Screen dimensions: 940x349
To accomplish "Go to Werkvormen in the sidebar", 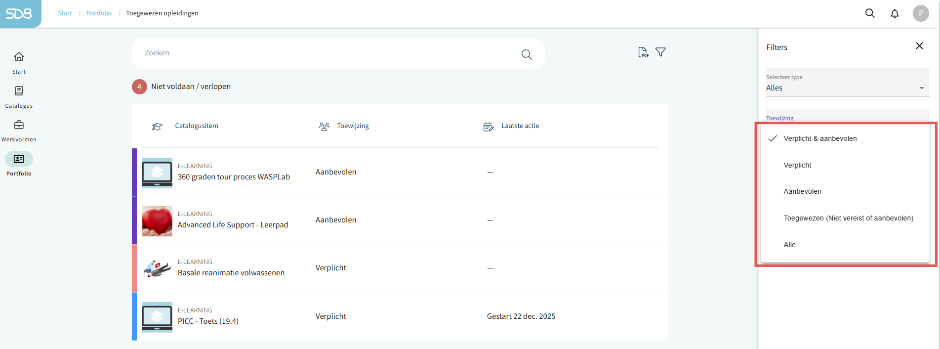I will point(19,131).
